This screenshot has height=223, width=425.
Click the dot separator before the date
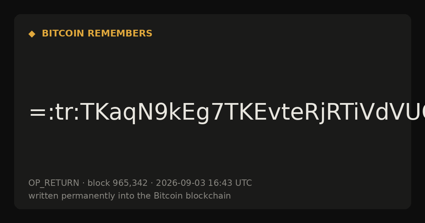[x=152, y=183]
